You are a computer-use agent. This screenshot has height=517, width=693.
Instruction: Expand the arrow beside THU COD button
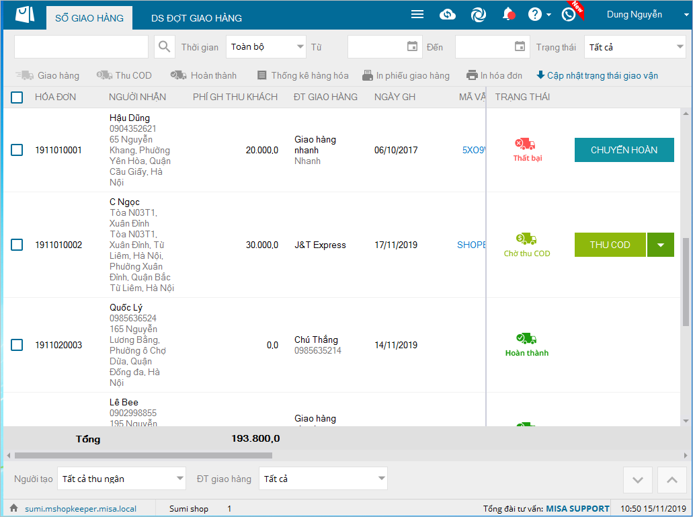(660, 245)
